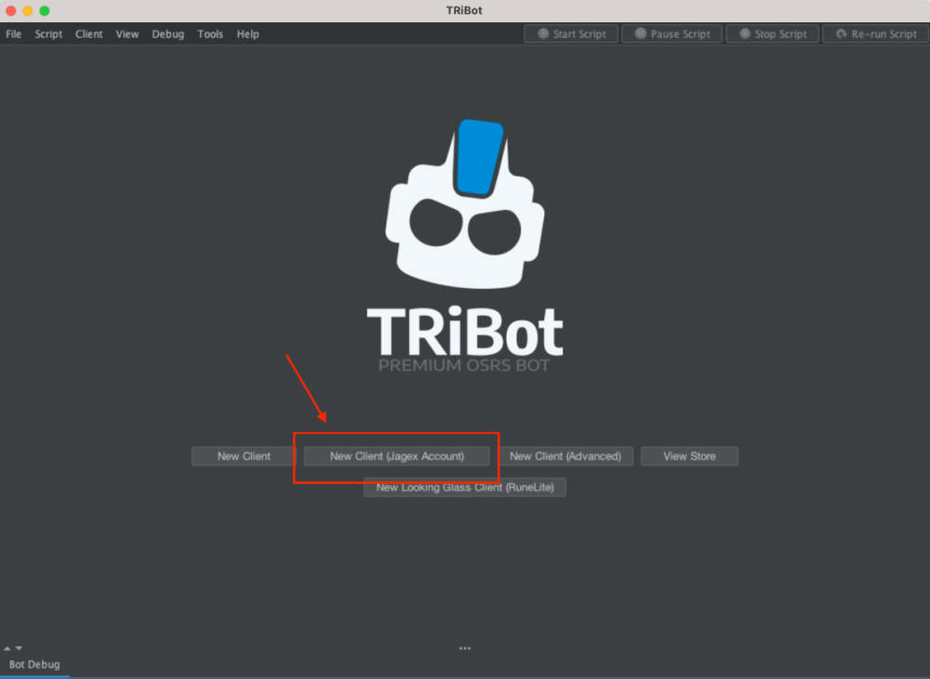Open the View menu
Image resolution: width=930 pixels, height=679 pixels.
click(126, 33)
